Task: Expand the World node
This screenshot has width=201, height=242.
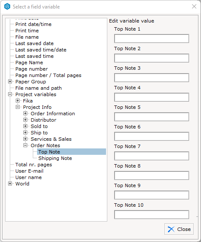Action: [10, 183]
